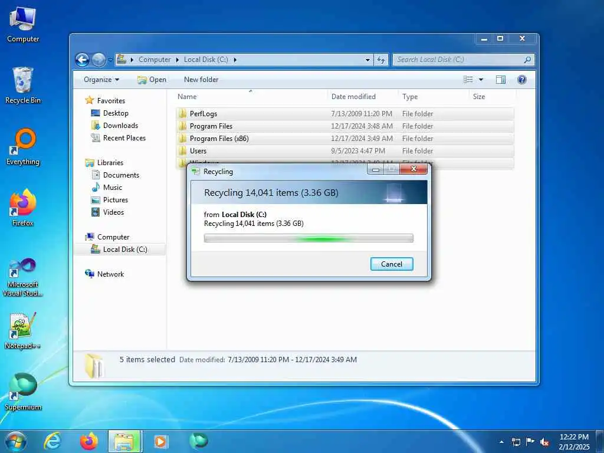
Task: Refresh the Local Disk (C:) view
Action: coord(381,60)
